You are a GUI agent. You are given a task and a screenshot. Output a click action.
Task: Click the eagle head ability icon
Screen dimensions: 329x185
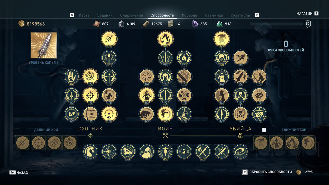[128, 152]
